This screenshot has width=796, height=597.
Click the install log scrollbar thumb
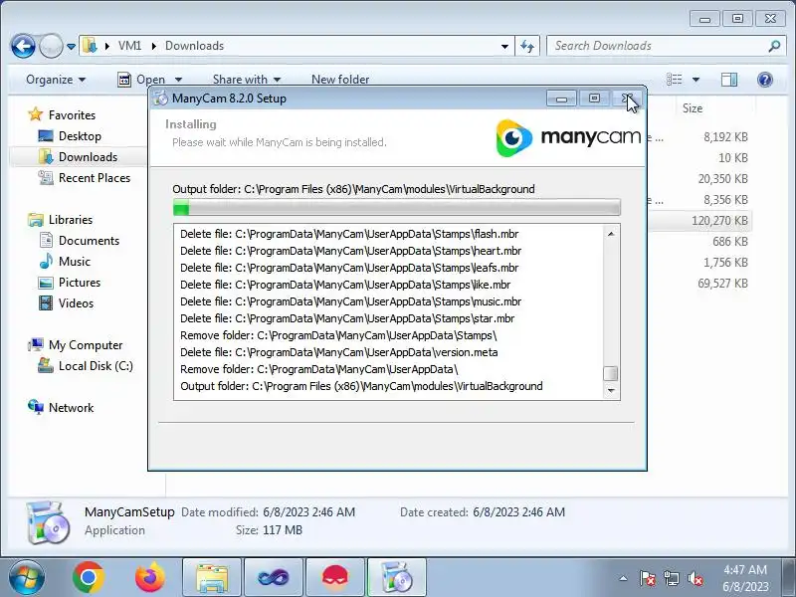(x=611, y=374)
